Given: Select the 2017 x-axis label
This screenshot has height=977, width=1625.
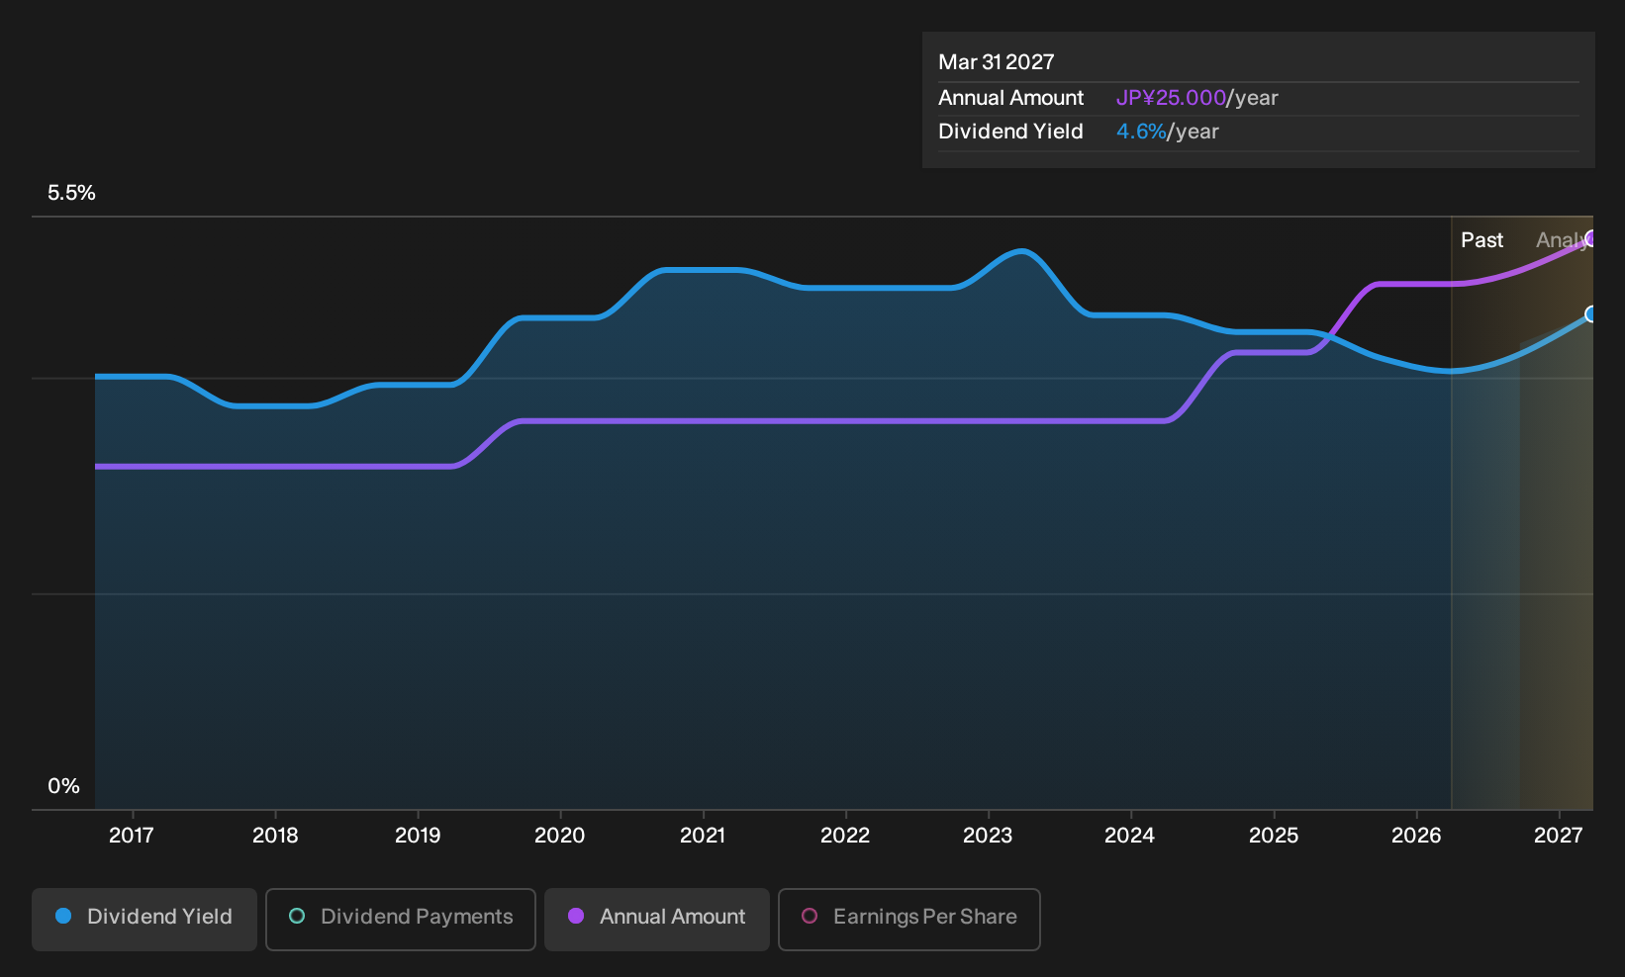Looking at the screenshot, I should pyautogui.click(x=132, y=836).
